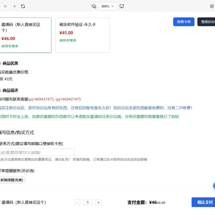Toggle the 邮箱提醒[免费] option
The height and width of the screenshot is (215, 215).
12,180
